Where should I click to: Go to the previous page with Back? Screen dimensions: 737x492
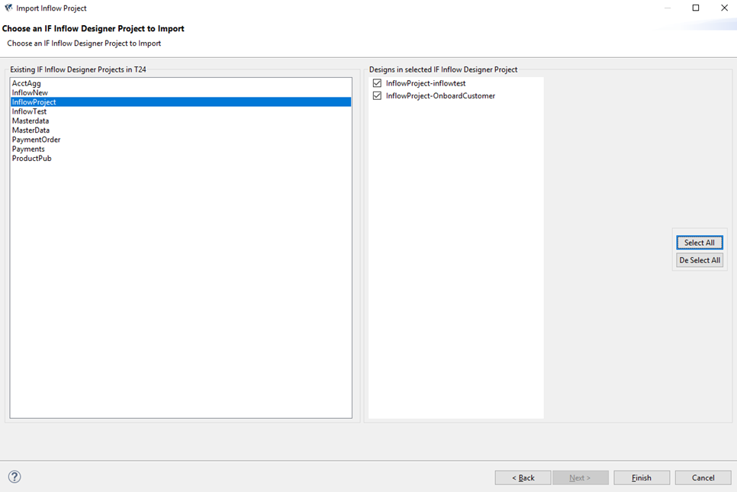523,478
